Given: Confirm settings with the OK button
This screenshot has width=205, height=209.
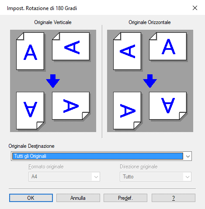Looking at the screenshot, I should coord(31,198).
